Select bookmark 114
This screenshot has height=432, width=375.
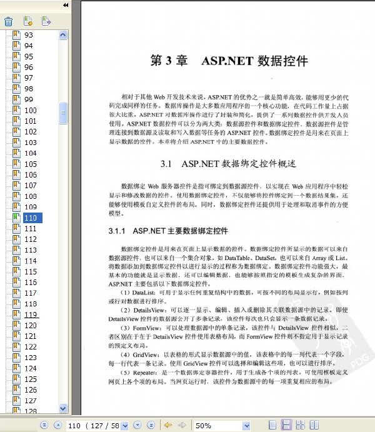point(31,261)
